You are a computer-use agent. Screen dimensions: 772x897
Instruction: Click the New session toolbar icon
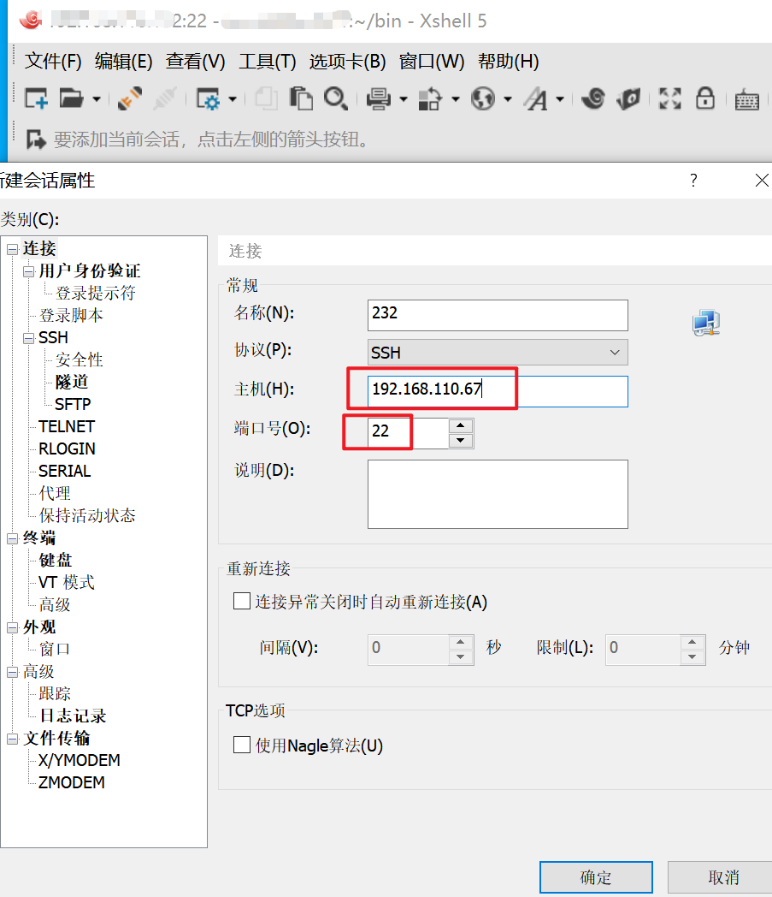coord(36,99)
